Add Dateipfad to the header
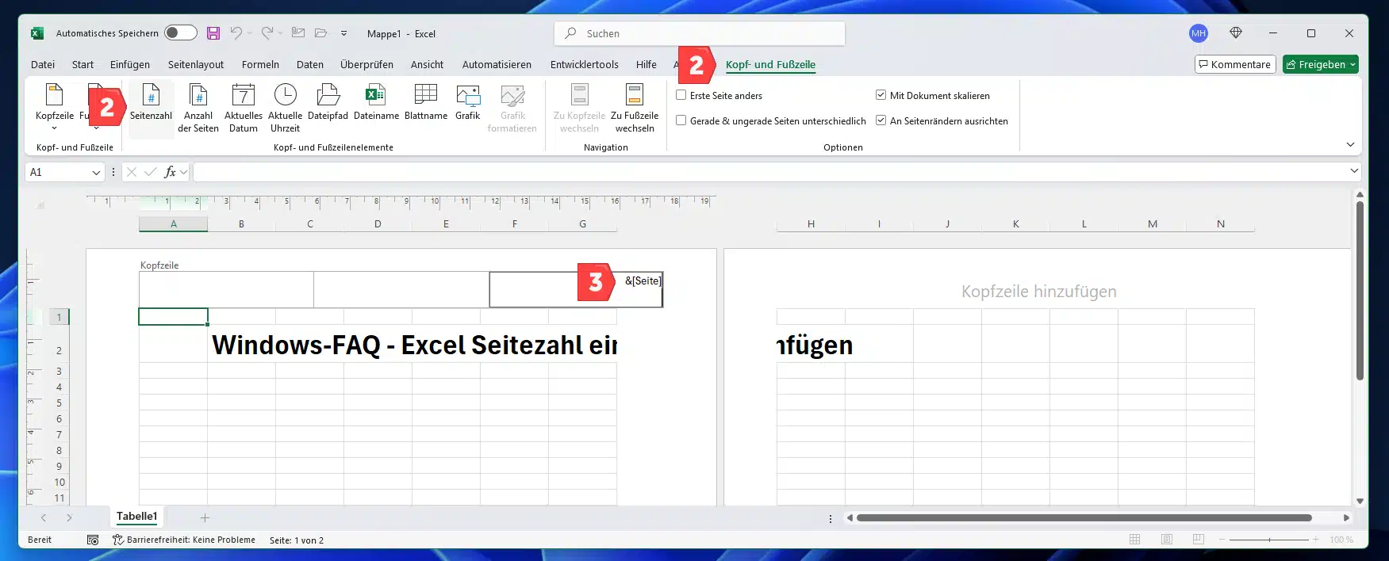This screenshot has height=561, width=1389. click(328, 102)
